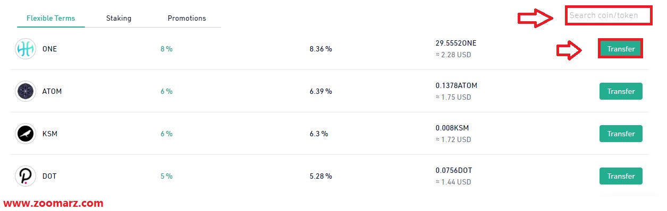
Task: Select the KSM coin name label
Action: (49, 134)
